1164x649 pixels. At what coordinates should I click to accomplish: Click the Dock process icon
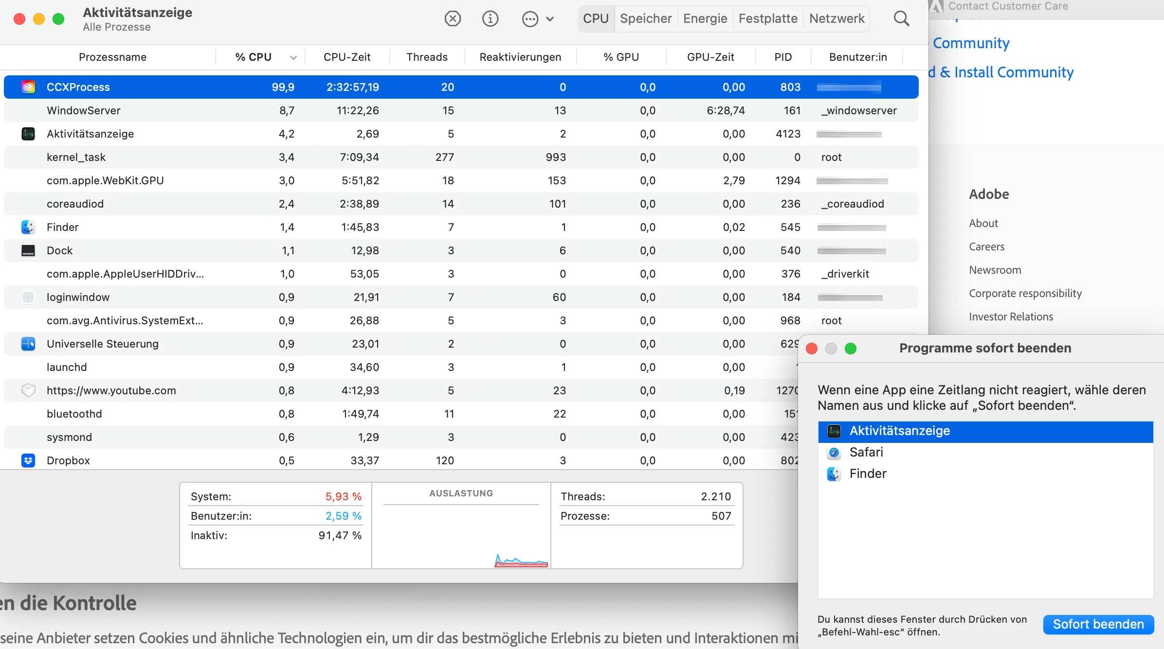pos(28,250)
